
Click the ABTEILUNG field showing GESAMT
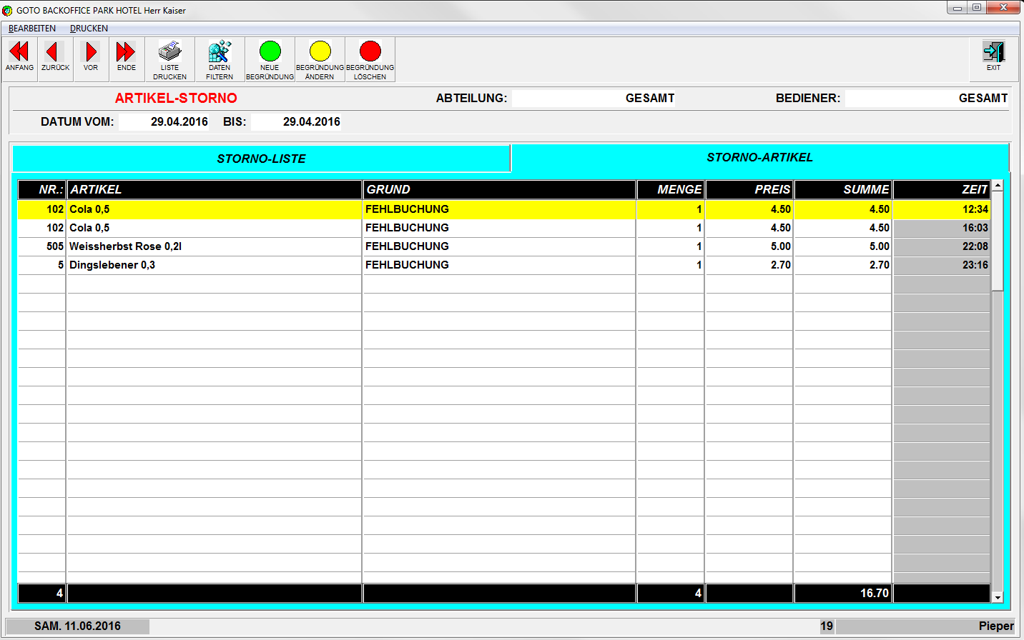click(594, 99)
